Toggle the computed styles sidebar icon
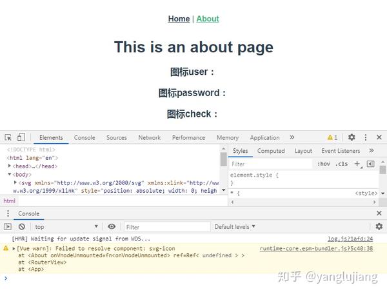This screenshot has width=387, height=294. click(370, 164)
